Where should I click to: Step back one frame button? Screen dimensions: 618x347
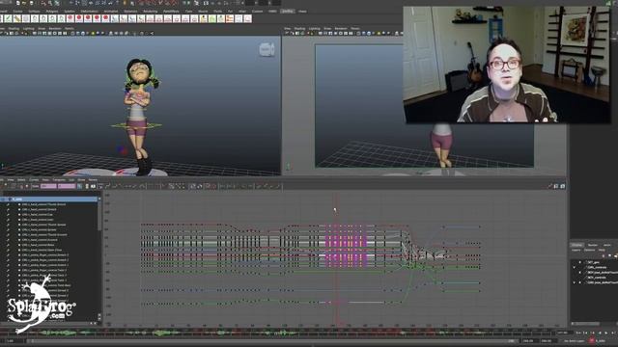585,334
